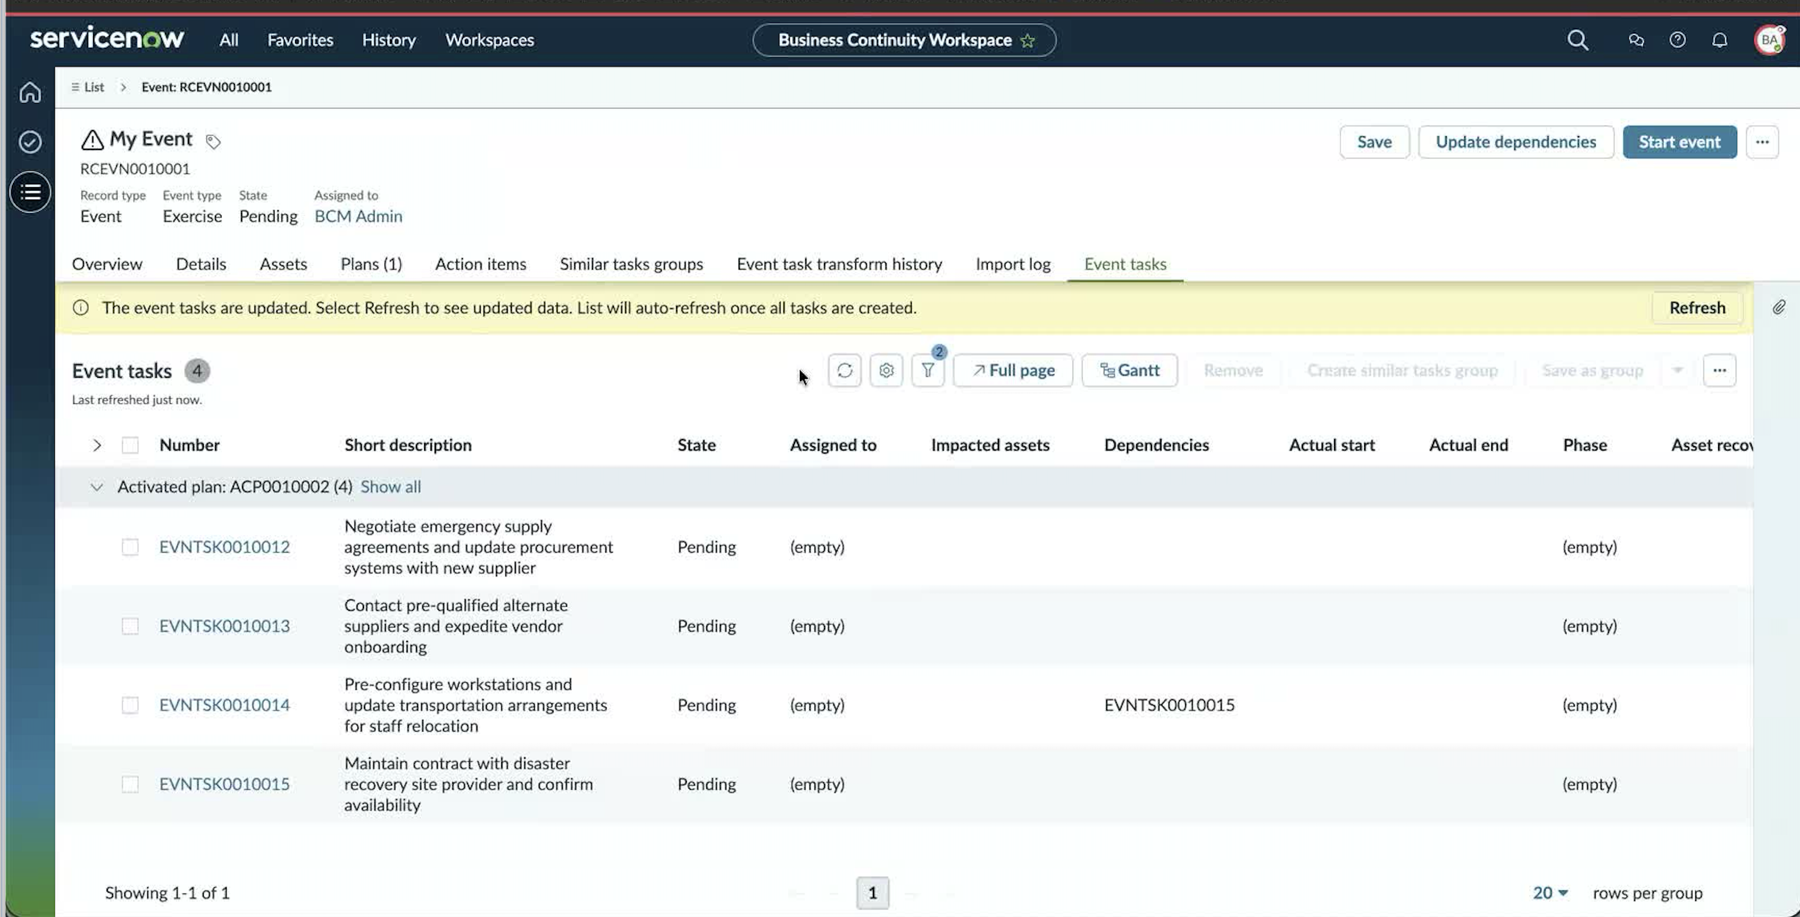Open list settings gear icon
The image size is (1800, 917).
pos(886,370)
